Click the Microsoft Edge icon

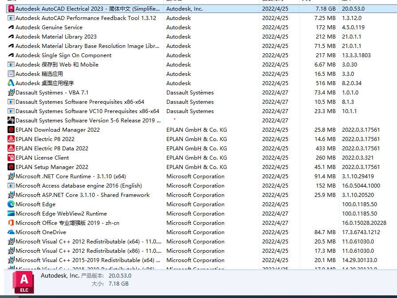tap(11, 204)
